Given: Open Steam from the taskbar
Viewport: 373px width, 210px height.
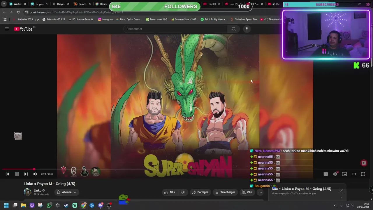Looking at the screenshot, I should [66, 205].
